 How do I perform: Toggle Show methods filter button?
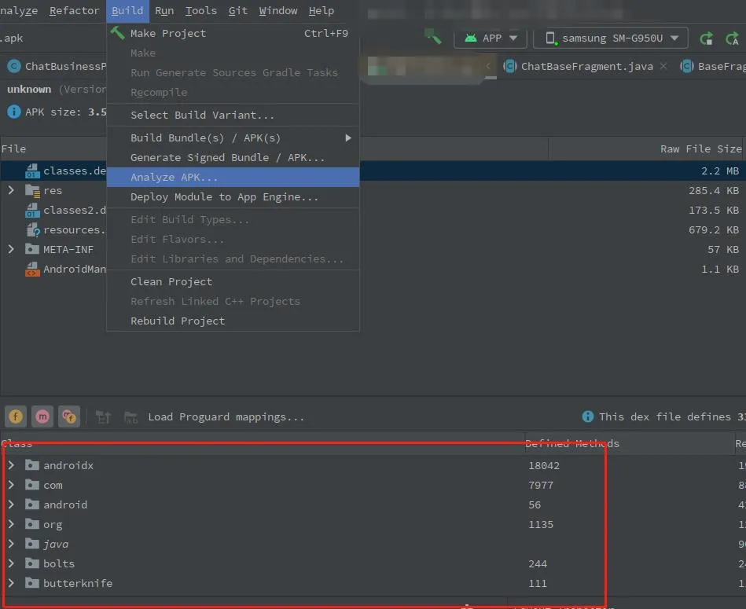click(42, 416)
